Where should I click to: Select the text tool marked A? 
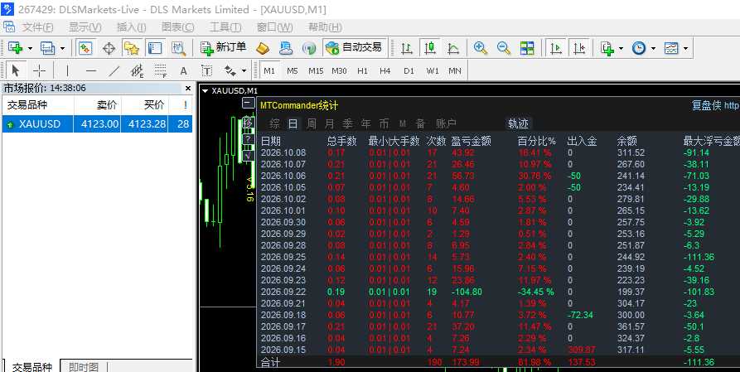point(184,71)
